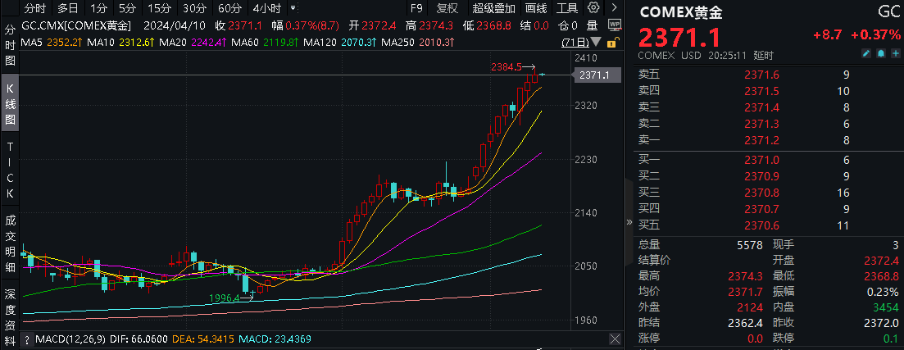Click the large 2371.1 last price
Viewport: 904px width, 350px height.
pyautogui.click(x=679, y=38)
